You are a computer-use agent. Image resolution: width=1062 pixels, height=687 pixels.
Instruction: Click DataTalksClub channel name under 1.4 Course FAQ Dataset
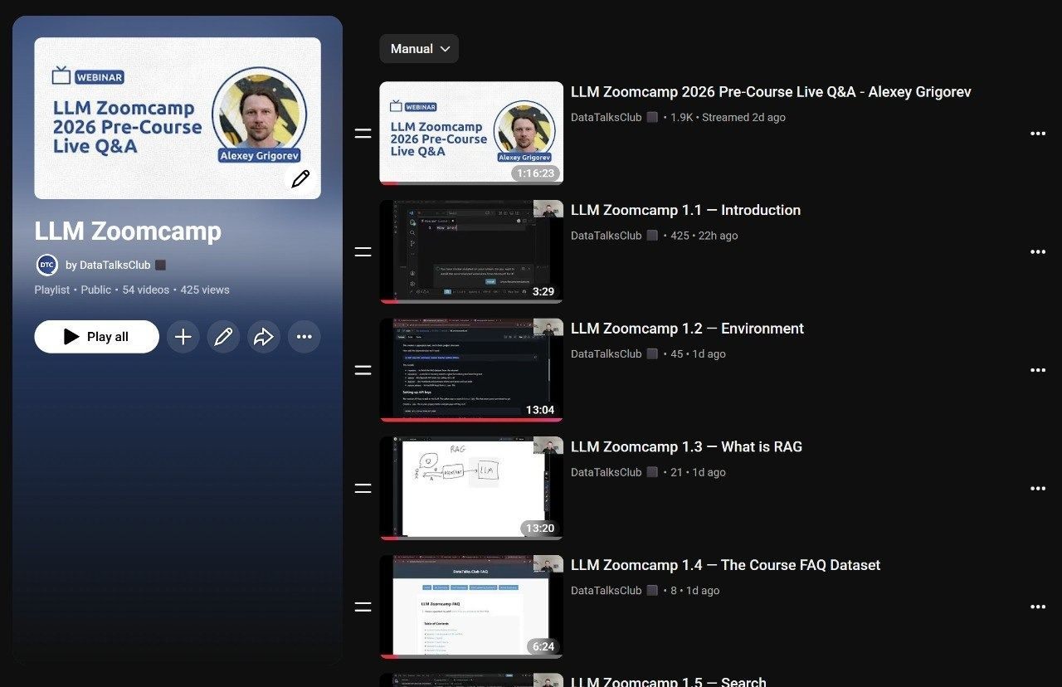[607, 591]
